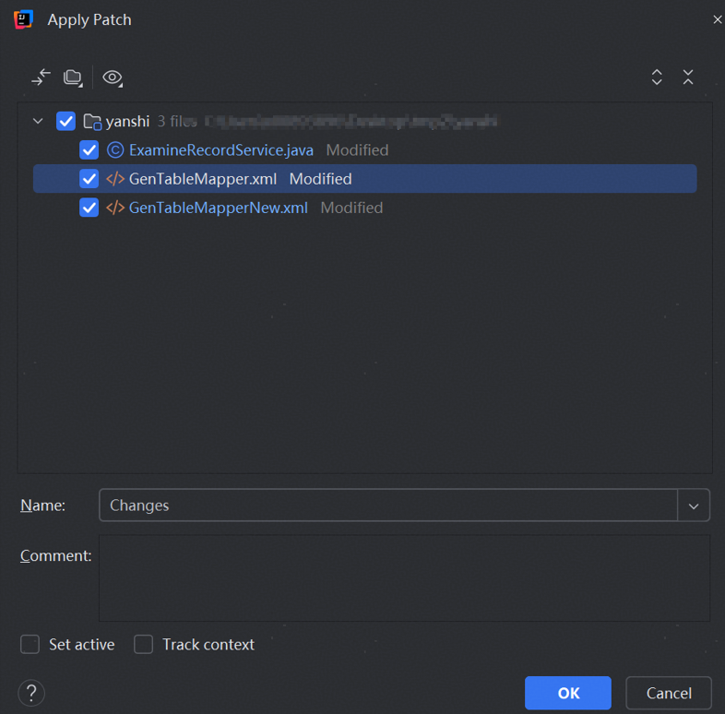Viewport: 725px width, 714px height.
Task: Enable the Track context checkbox
Action: click(x=143, y=645)
